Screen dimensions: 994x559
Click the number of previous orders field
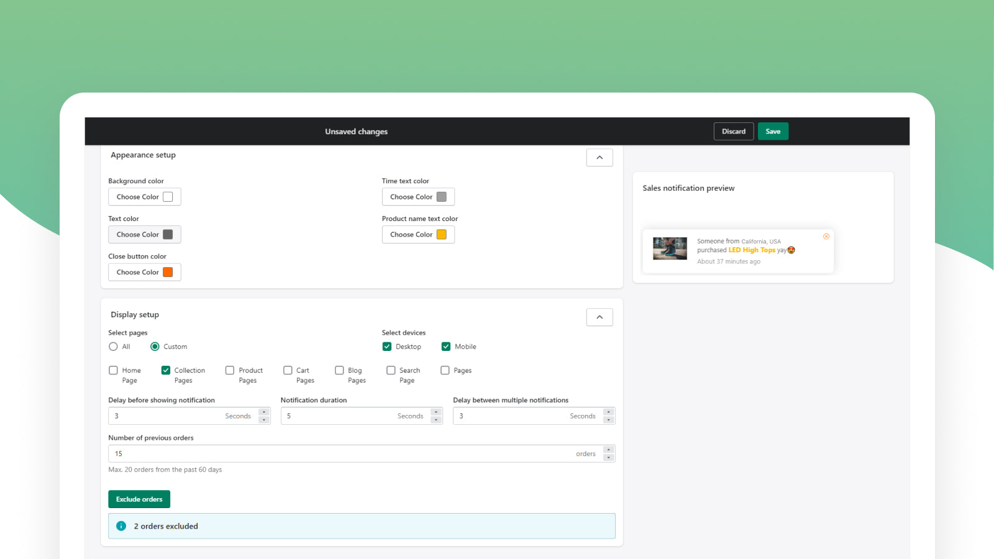[x=342, y=454]
